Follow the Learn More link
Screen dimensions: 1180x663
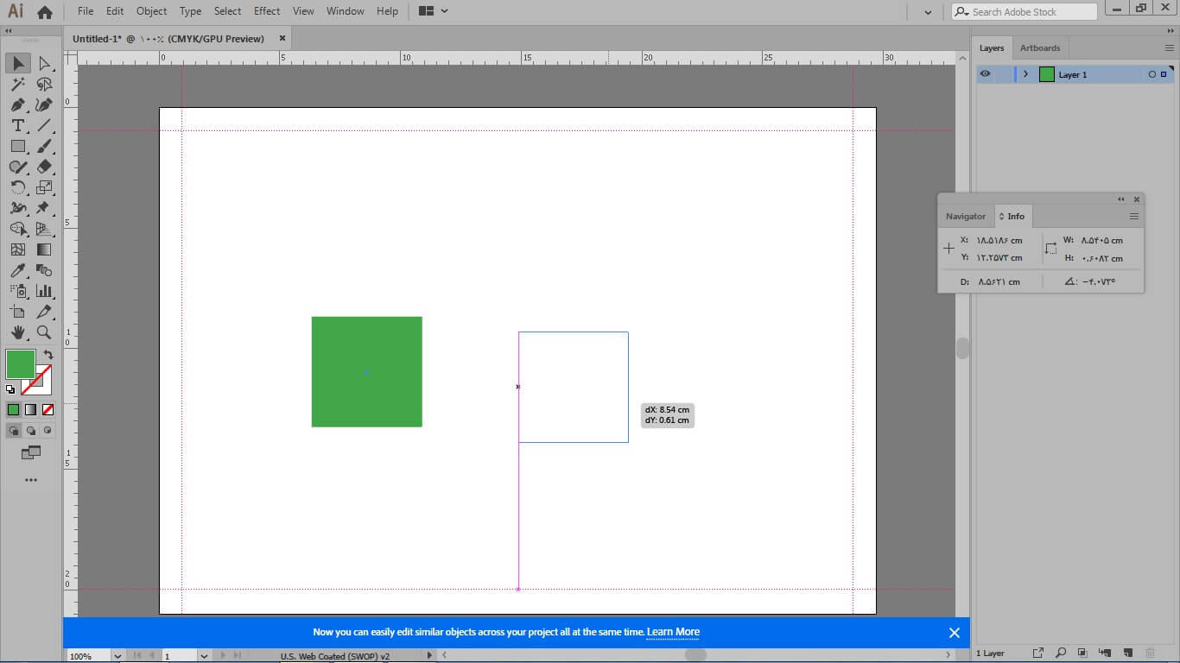[x=673, y=632]
